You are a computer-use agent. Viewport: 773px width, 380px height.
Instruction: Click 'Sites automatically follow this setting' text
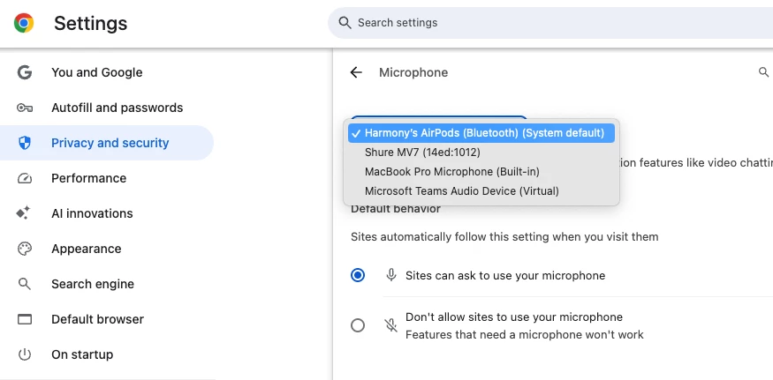504,237
